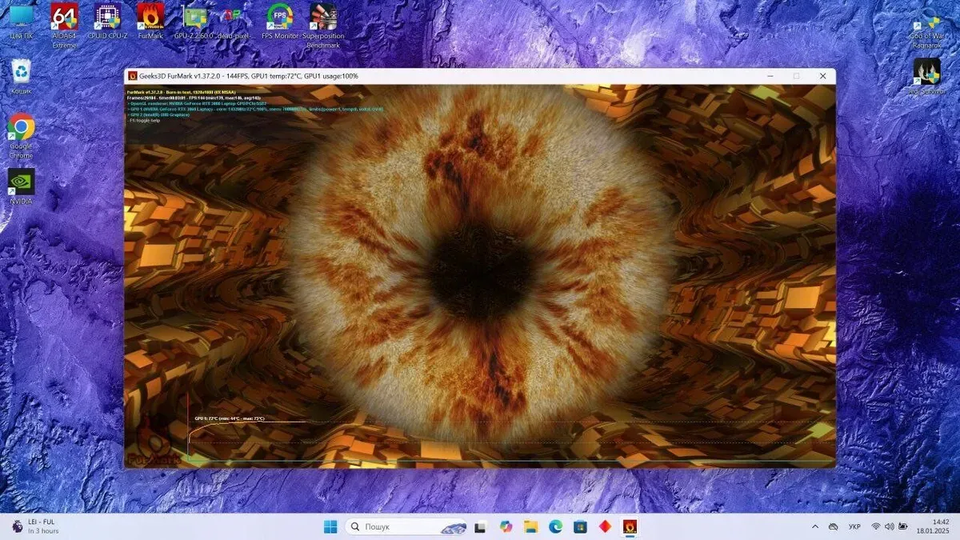Open the FurMark desktop shortcut
This screenshot has width=960, height=540.
coord(150,18)
